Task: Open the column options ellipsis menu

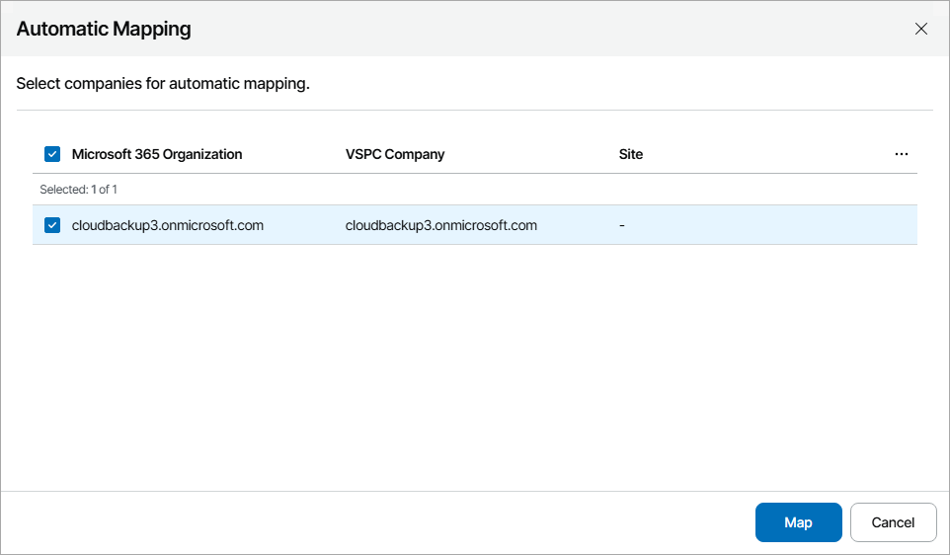Action: point(901,154)
